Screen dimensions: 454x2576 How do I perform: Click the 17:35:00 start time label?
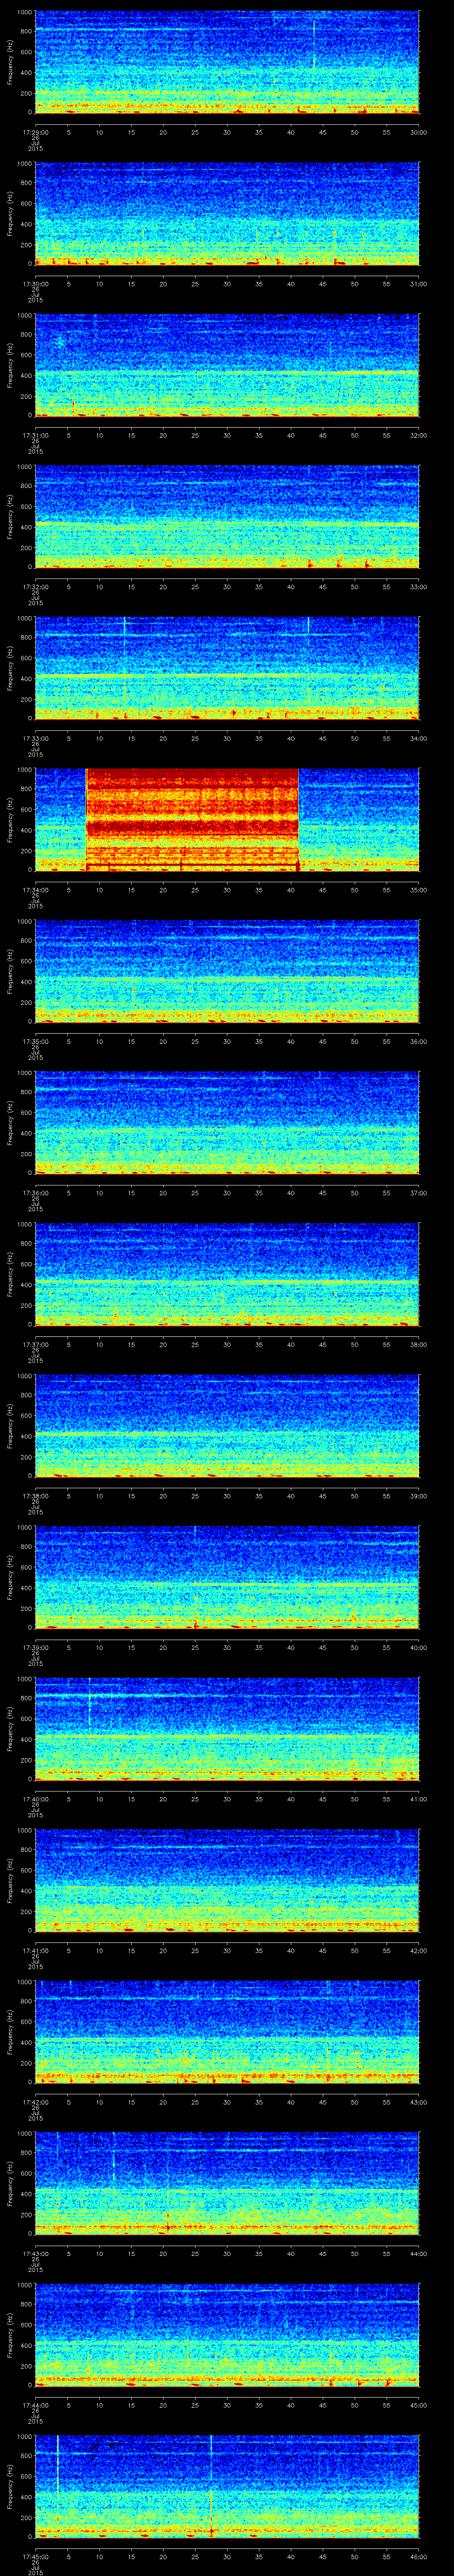pos(35,1041)
